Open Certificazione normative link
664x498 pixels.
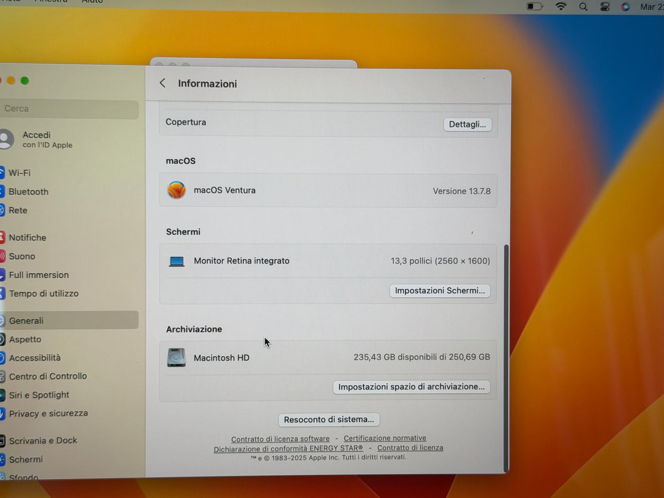click(385, 438)
